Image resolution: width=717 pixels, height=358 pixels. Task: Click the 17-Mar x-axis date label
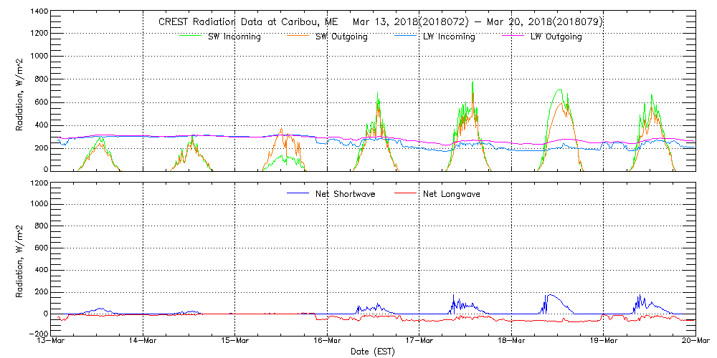(x=419, y=342)
